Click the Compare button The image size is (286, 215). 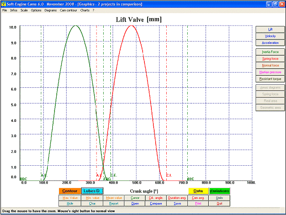(x=156, y=203)
